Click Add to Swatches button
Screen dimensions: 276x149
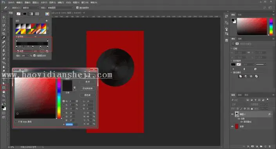click(87, 88)
